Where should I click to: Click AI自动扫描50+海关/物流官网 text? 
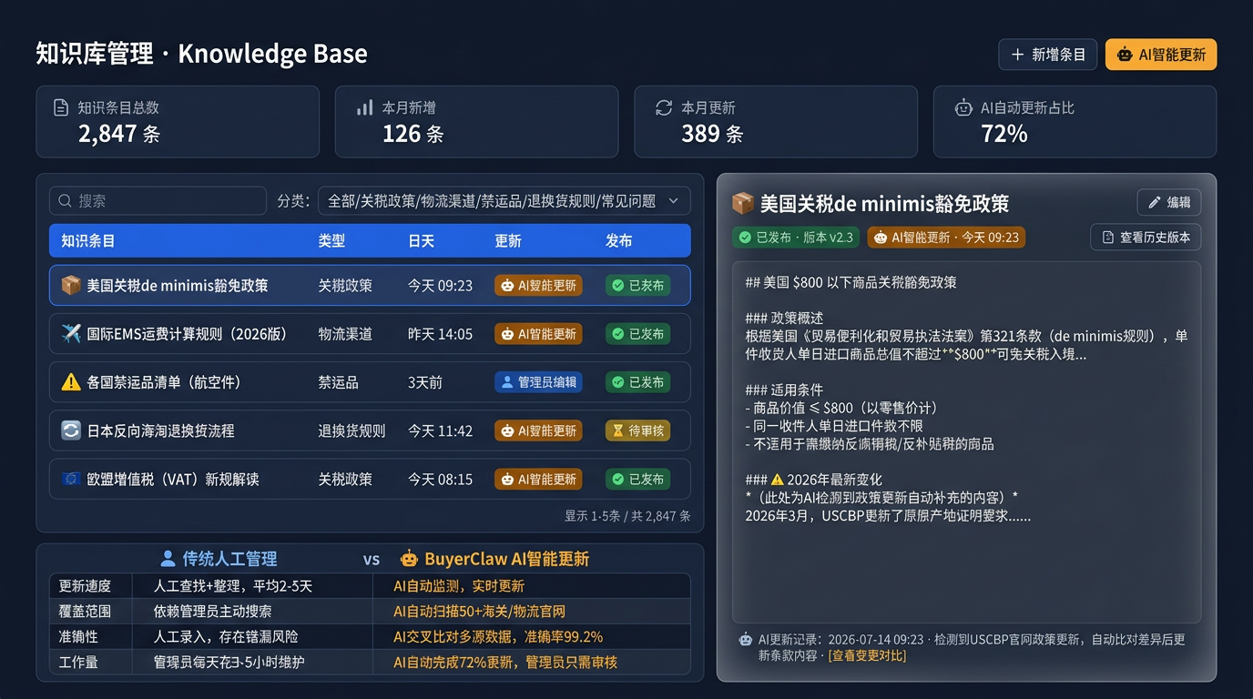[480, 612]
